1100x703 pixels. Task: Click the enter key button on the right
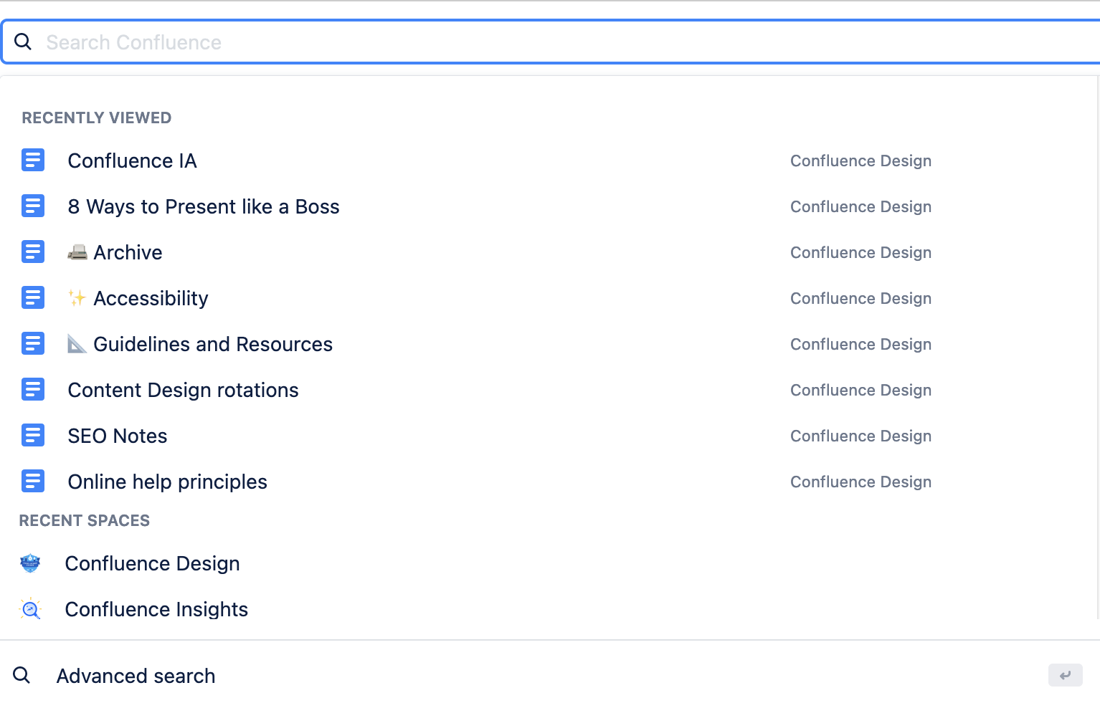tap(1066, 675)
